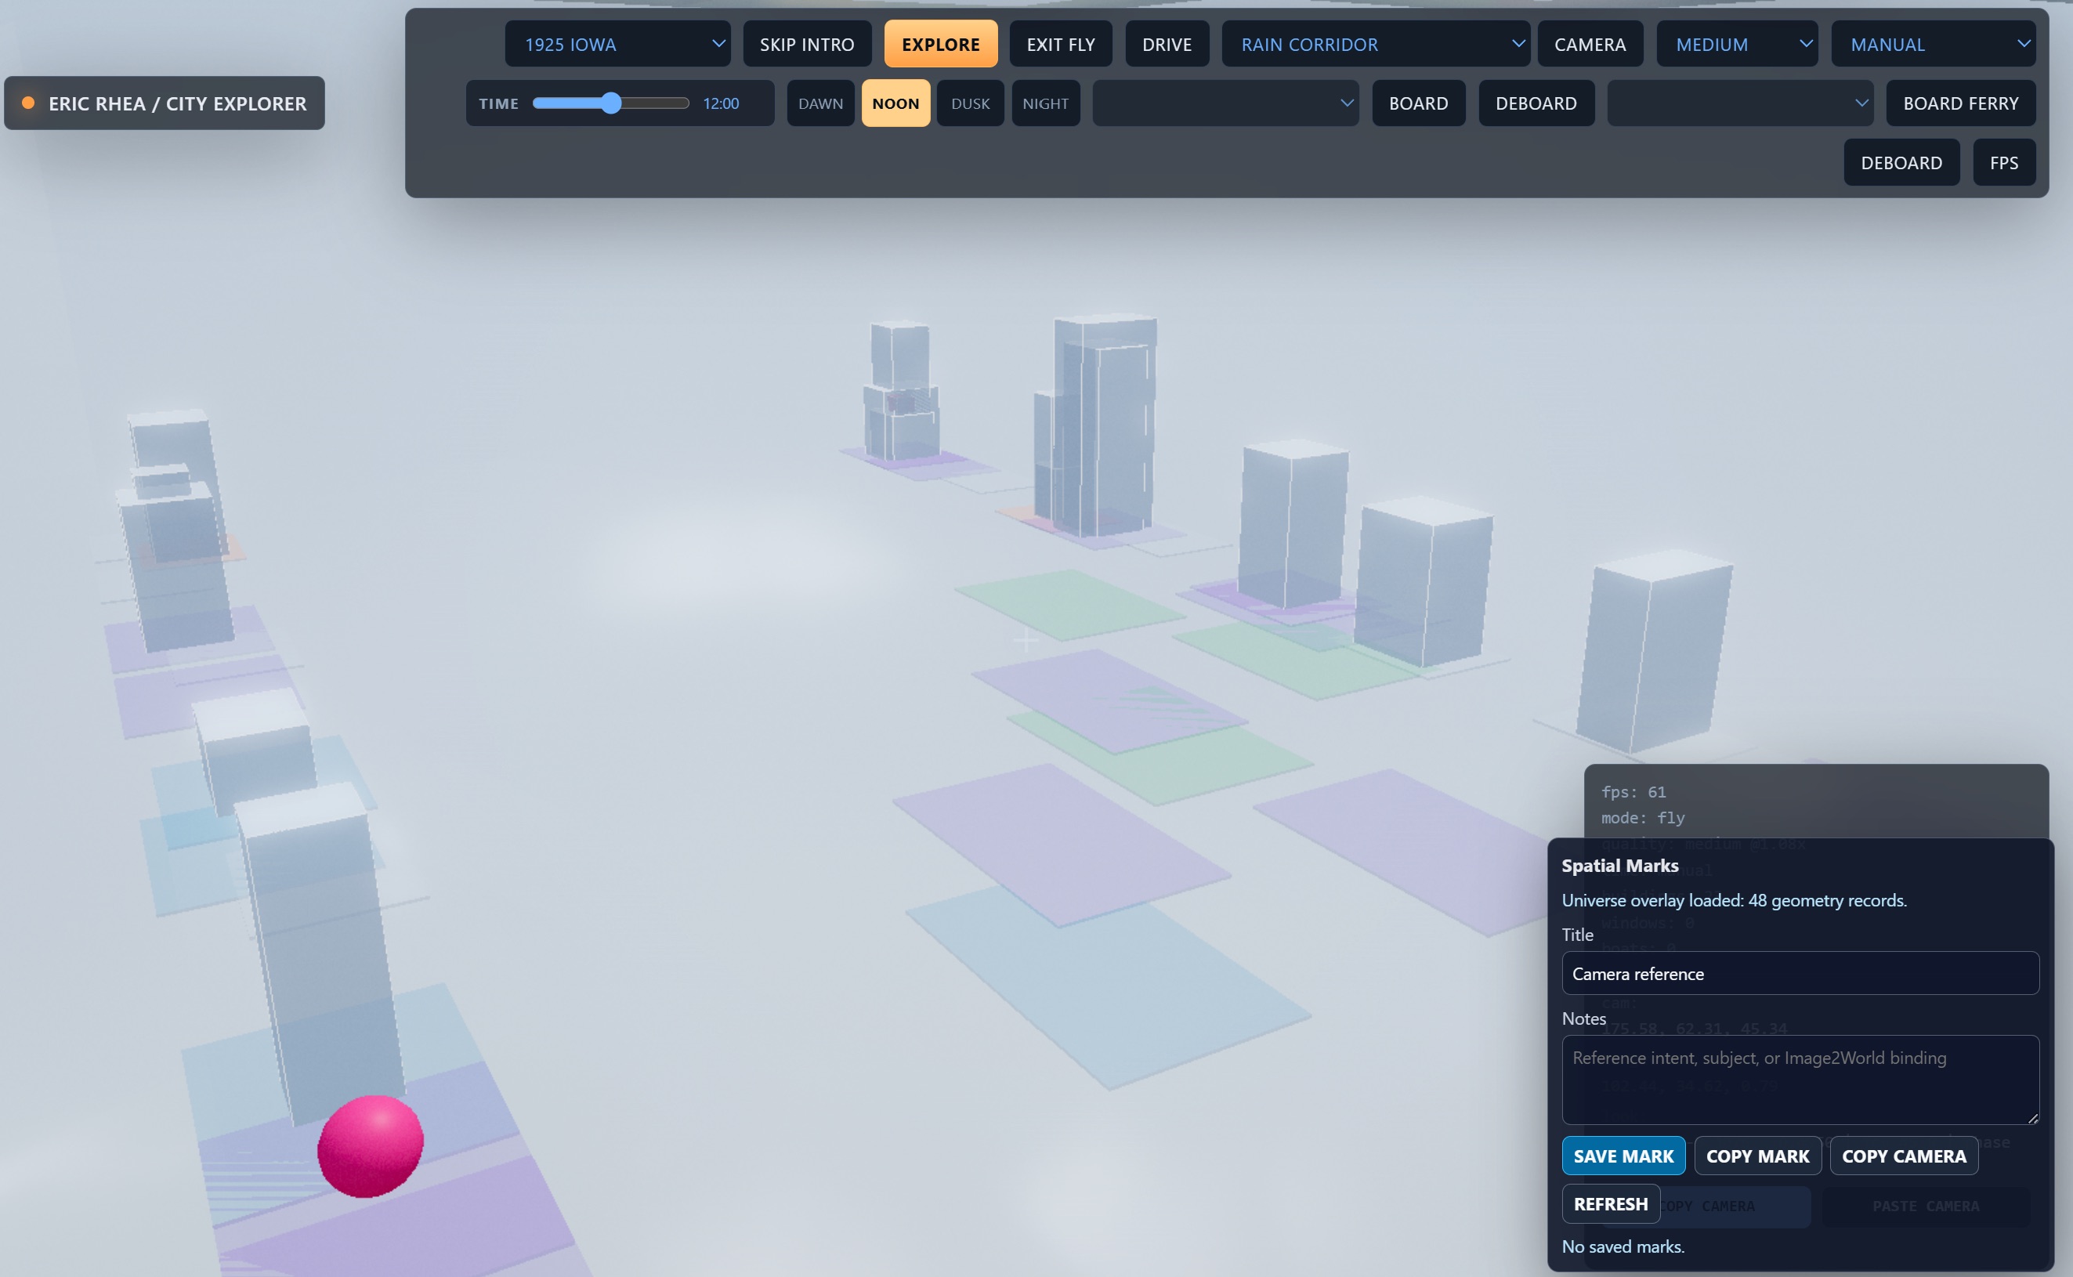The height and width of the screenshot is (1277, 2073).
Task: Click the COPY CAMERA button in Spatial Marks
Action: 1903,1156
